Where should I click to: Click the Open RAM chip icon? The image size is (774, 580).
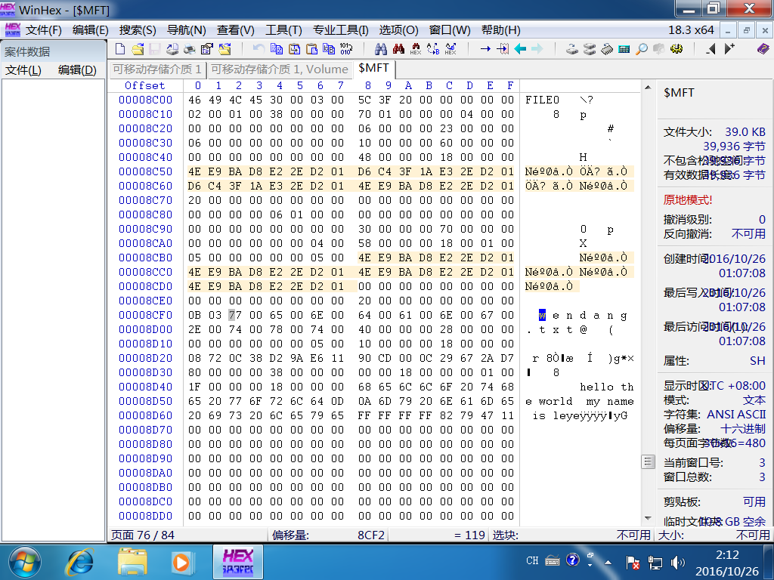(607, 48)
